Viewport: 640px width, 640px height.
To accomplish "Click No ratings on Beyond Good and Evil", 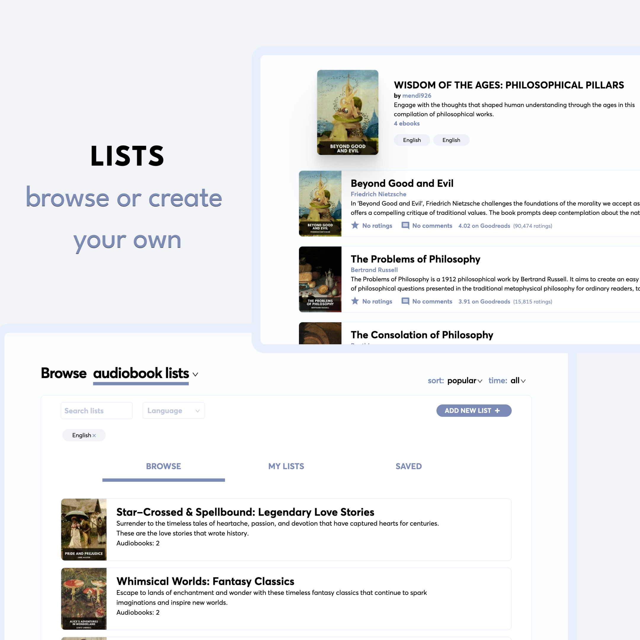I will pyautogui.click(x=377, y=225).
